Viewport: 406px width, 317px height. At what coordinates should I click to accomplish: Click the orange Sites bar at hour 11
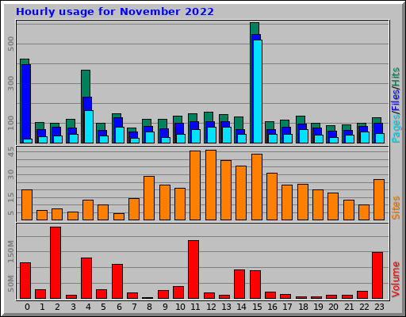click(x=195, y=185)
